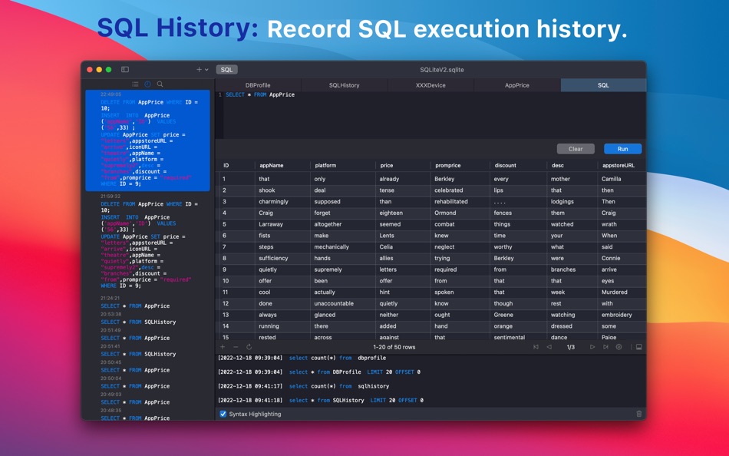Open the AppPrice tab

click(x=516, y=85)
